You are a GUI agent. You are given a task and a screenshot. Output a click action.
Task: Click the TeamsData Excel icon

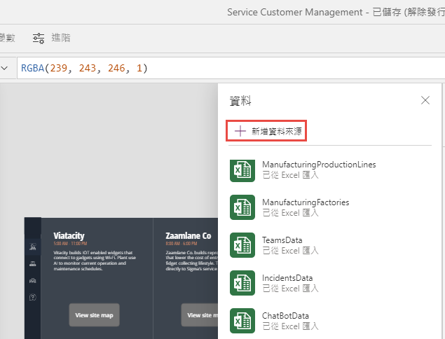242,245
